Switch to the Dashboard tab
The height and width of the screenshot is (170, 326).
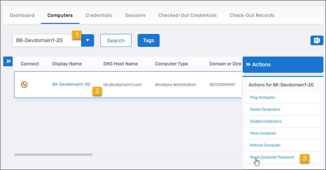(22, 15)
